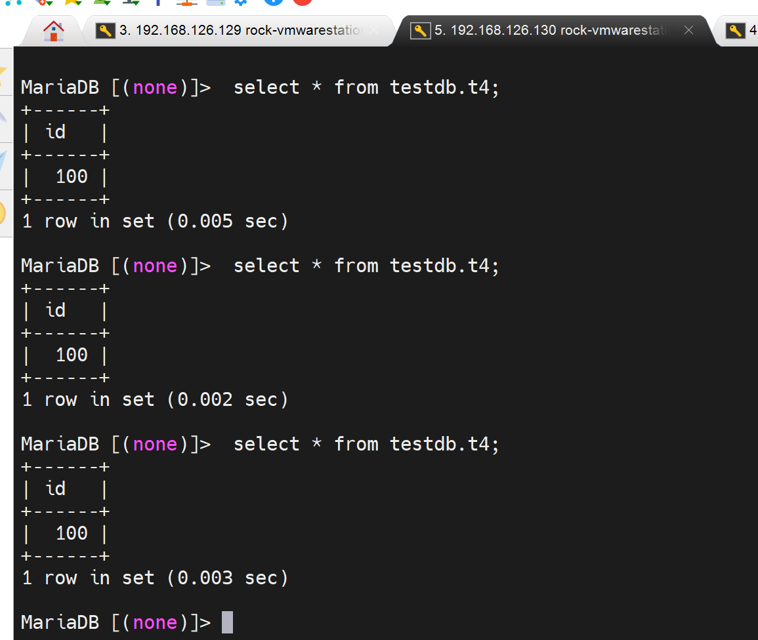
Task: Click the key icon on tab 5
Action: tap(420, 30)
